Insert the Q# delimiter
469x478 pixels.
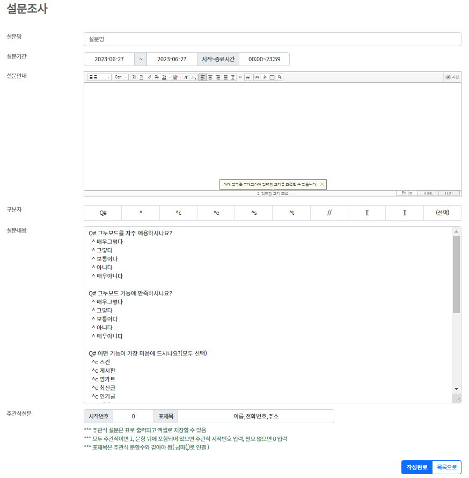coord(102,213)
